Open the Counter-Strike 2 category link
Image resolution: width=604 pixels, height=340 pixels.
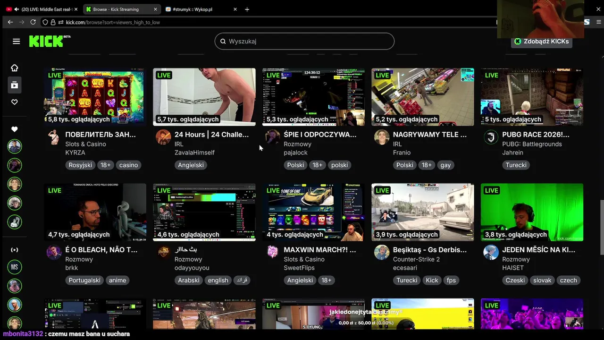click(416, 259)
